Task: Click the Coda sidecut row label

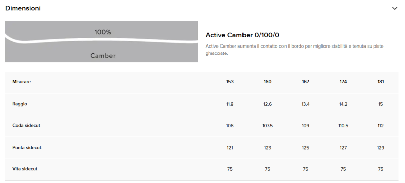Action: pos(26,125)
